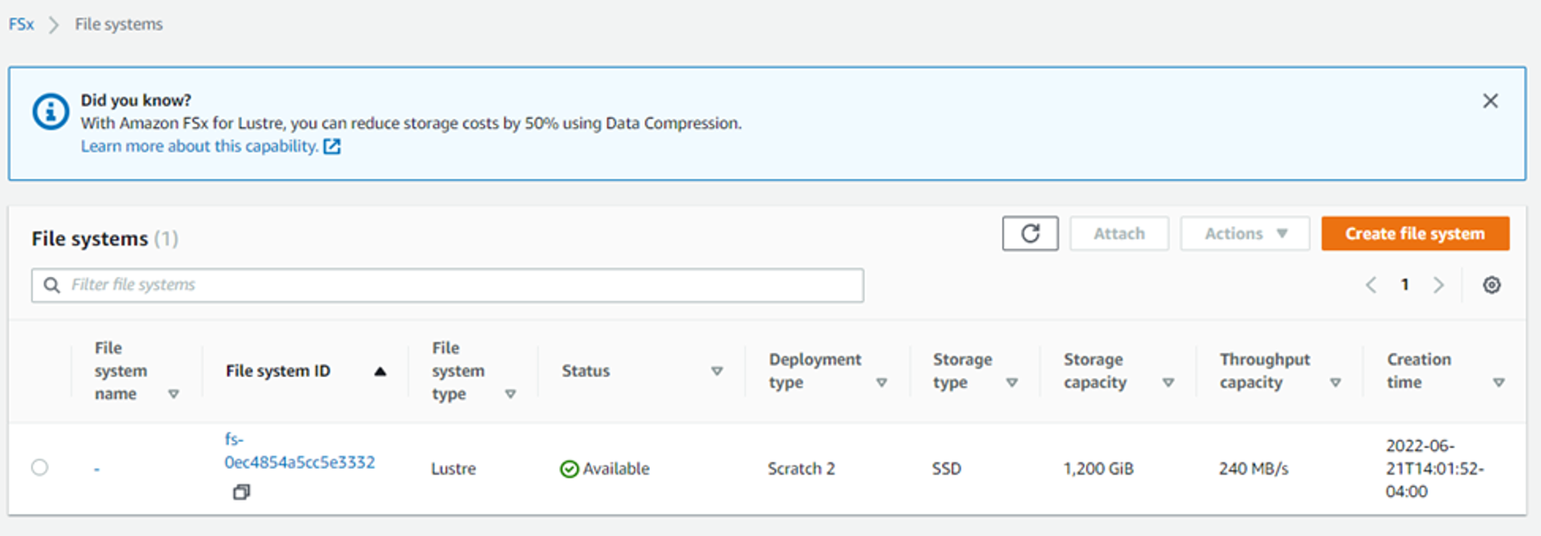
Task: Sort by Creation time column
Action: [x=1498, y=382]
